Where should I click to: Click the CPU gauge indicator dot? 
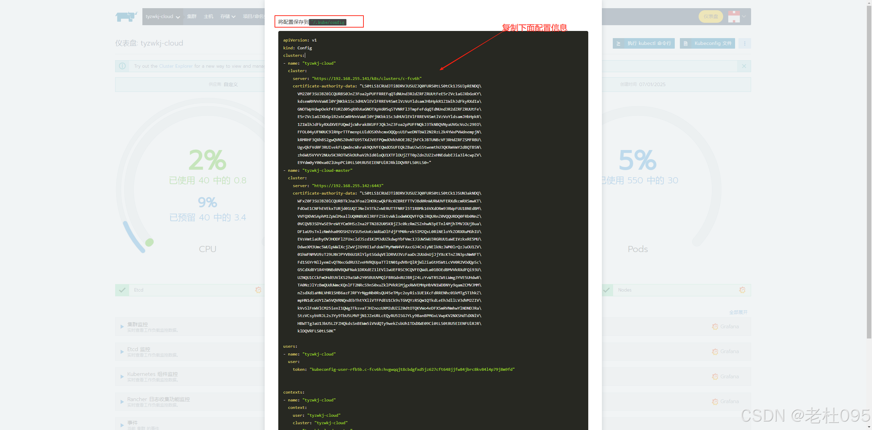click(149, 242)
